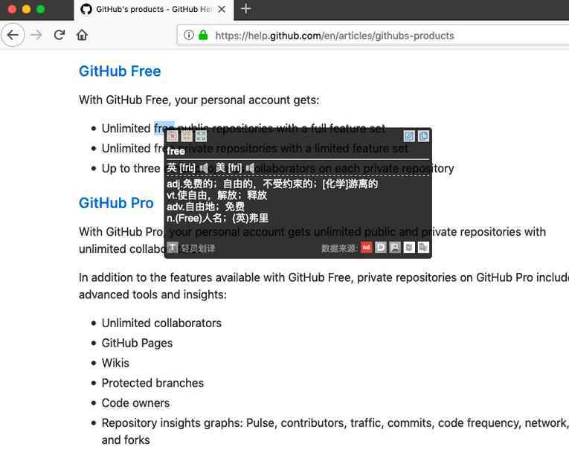The image size is (569, 464).
Task: Select the person-shaped data source icon
Action: click(395, 248)
